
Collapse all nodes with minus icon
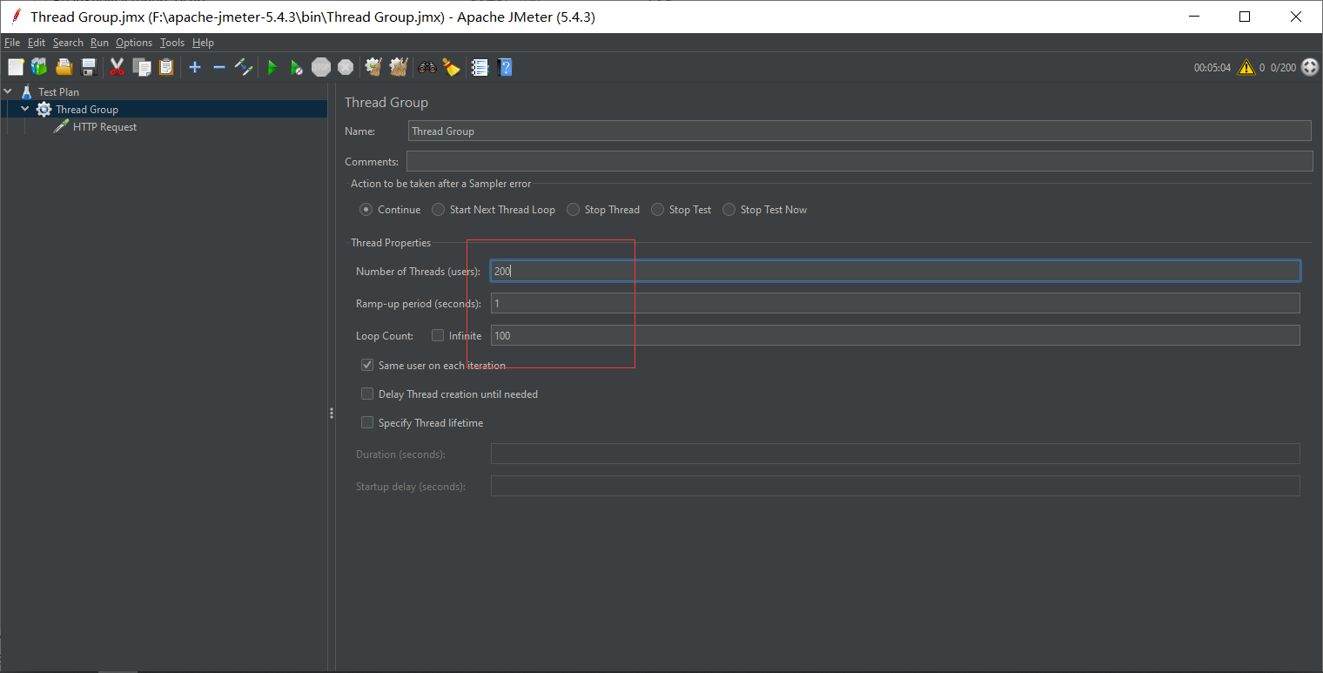click(219, 67)
